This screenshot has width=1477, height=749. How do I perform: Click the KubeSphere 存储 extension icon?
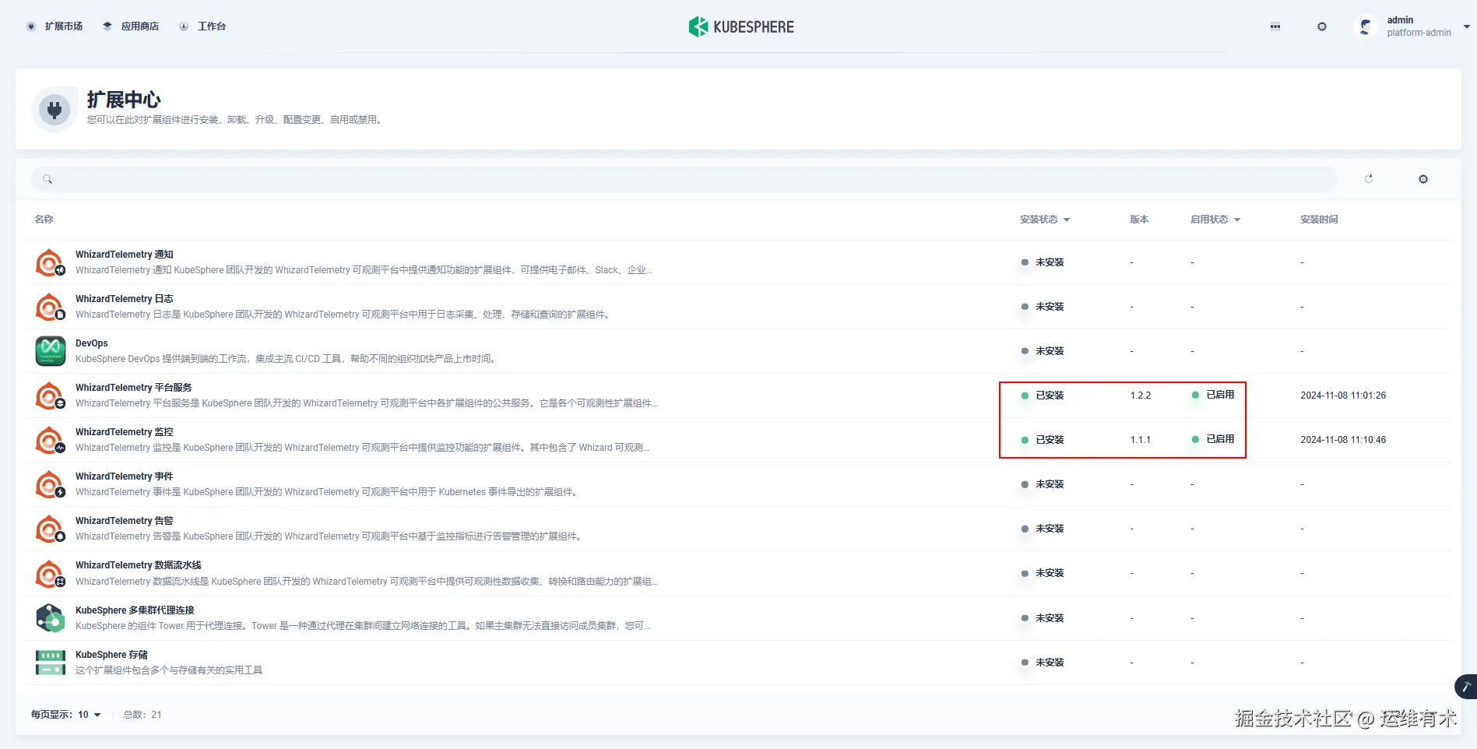coord(51,663)
